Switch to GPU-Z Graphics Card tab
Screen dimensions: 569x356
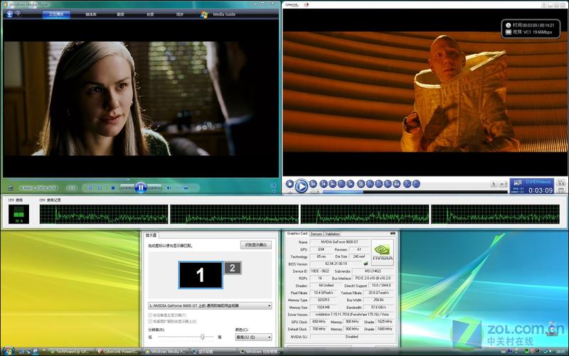(x=297, y=234)
